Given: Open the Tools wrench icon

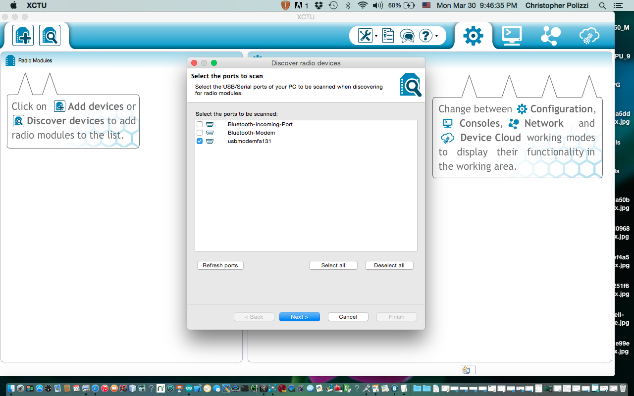Looking at the screenshot, I should coord(365,36).
